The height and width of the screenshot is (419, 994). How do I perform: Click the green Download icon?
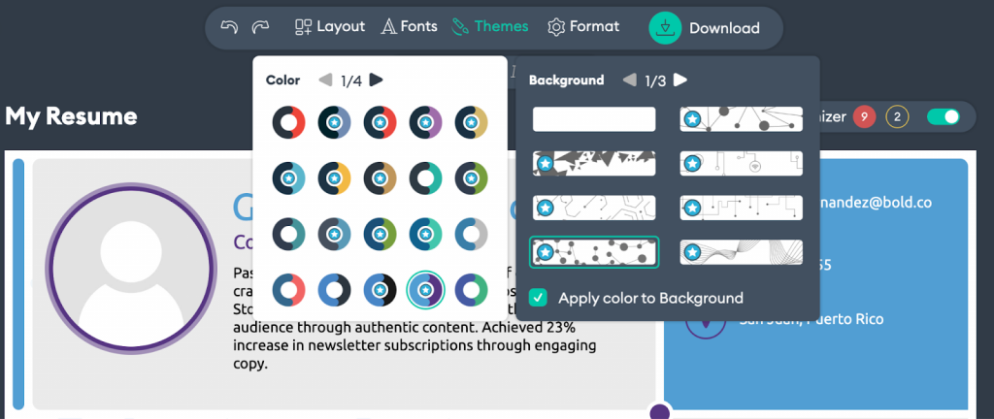tap(665, 28)
